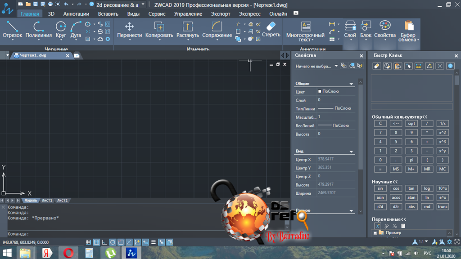The height and width of the screenshot is (259, 461).
Task: Select the Дуга arc tool
Action: (x=76, y=30)
